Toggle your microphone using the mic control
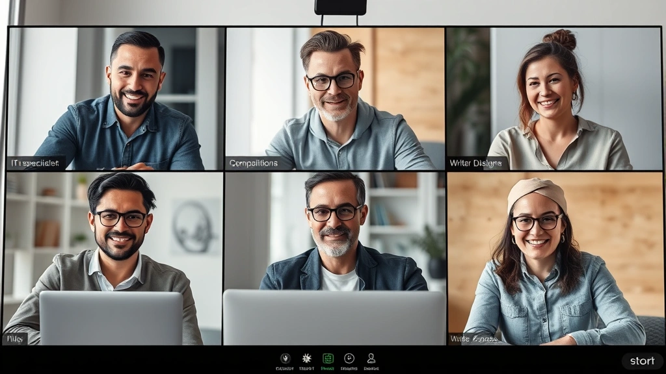Image resolution: width=666 pixels, height=374 pixels. (x=284, y=358)
